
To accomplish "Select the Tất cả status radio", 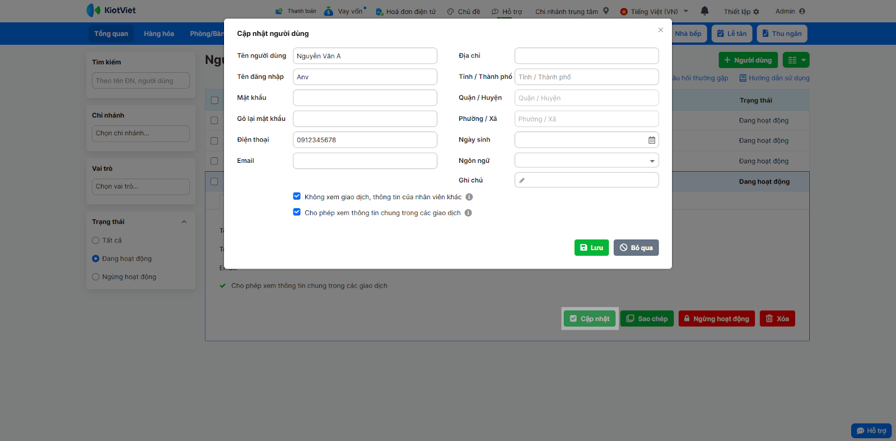I will point(96,241).
